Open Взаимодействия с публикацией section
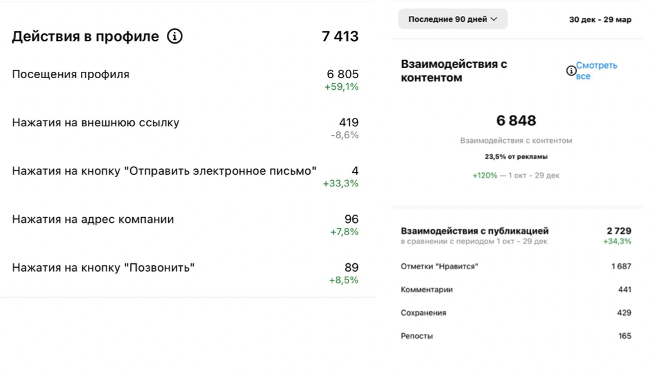657x378 pixels. point(516,236)
